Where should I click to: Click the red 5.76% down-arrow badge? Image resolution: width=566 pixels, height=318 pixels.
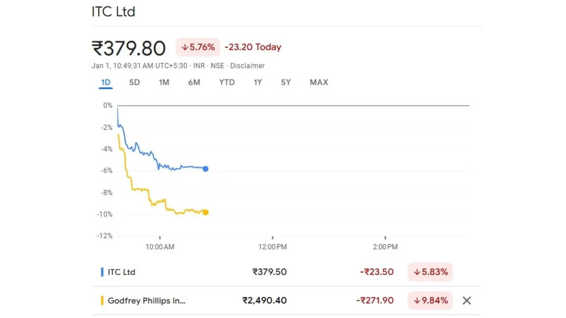(198, 47)
